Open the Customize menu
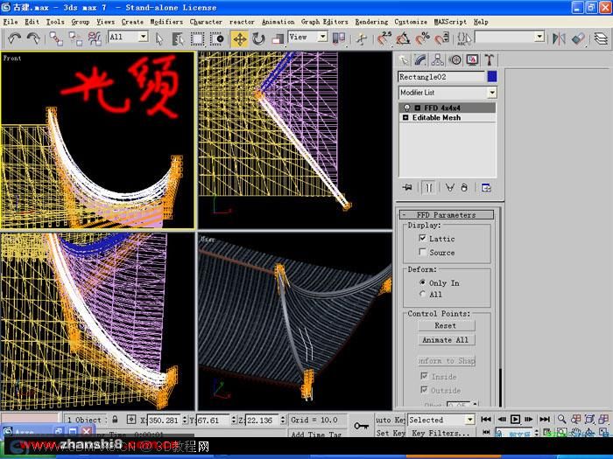This screenshot has width=613, height=459. 411,22
